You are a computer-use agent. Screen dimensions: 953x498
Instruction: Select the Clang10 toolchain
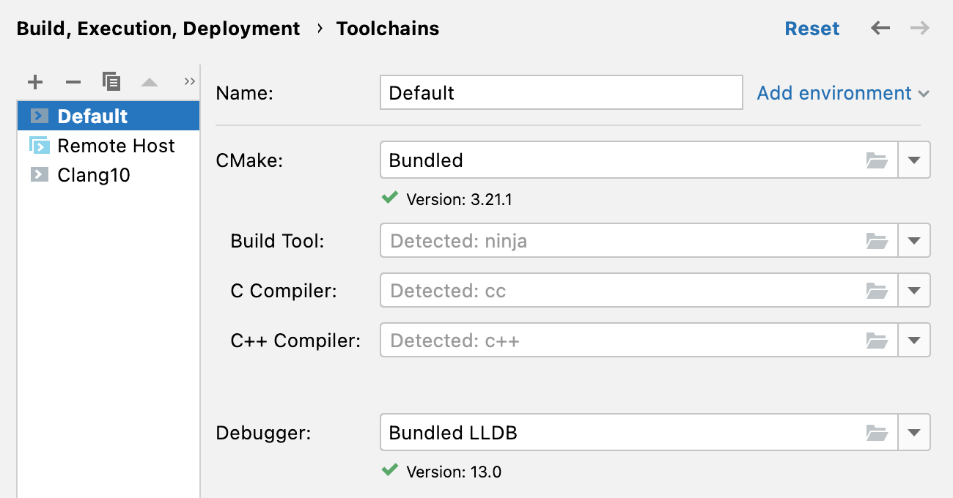92,175
